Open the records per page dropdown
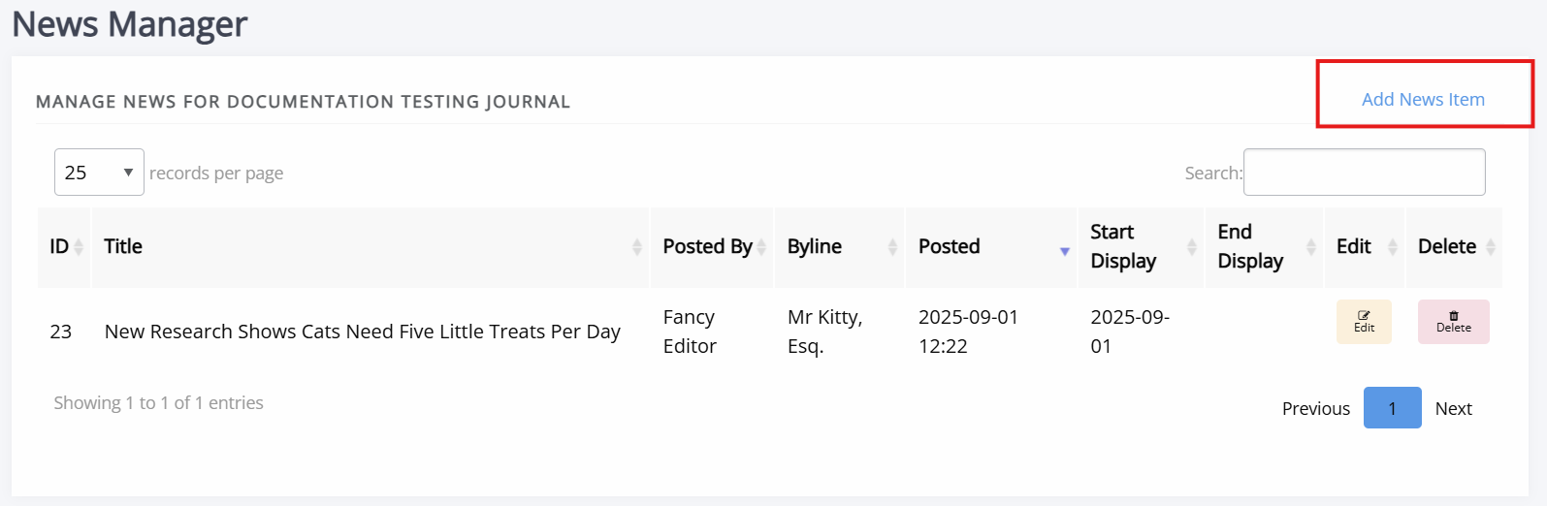 (99, 172)
